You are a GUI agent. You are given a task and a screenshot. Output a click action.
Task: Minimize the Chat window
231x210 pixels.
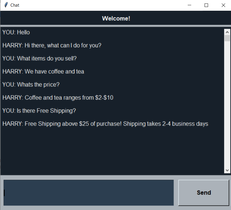coord(189,5)
